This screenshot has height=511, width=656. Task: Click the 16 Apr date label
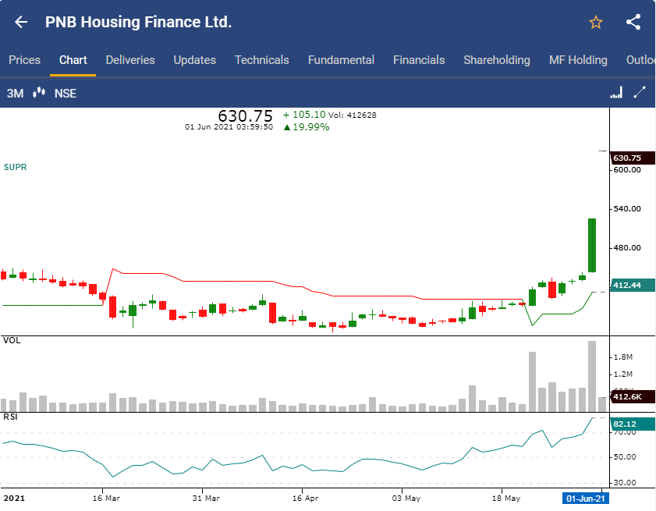(x=306, y=498)
